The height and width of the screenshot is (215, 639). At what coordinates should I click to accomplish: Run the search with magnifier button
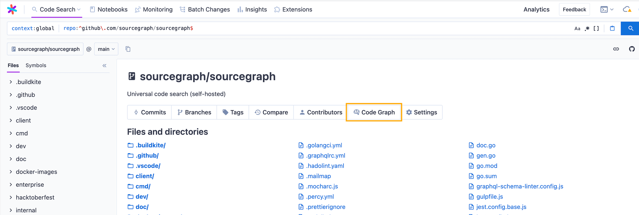point(630,28)
